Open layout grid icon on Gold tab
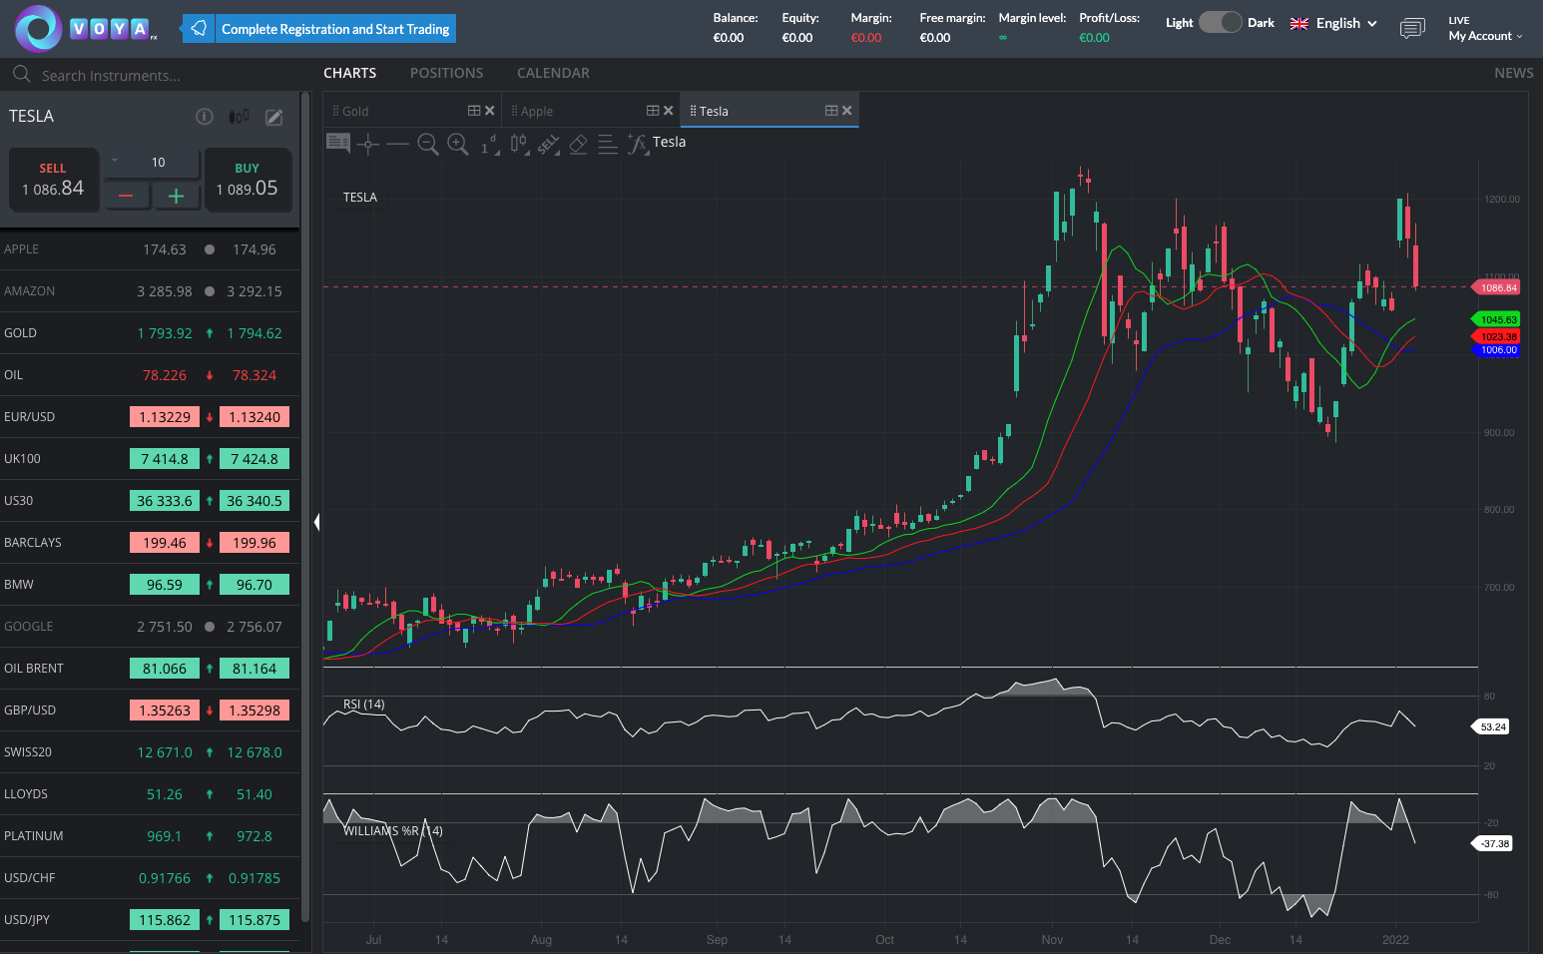 click(x=474, y=111)
